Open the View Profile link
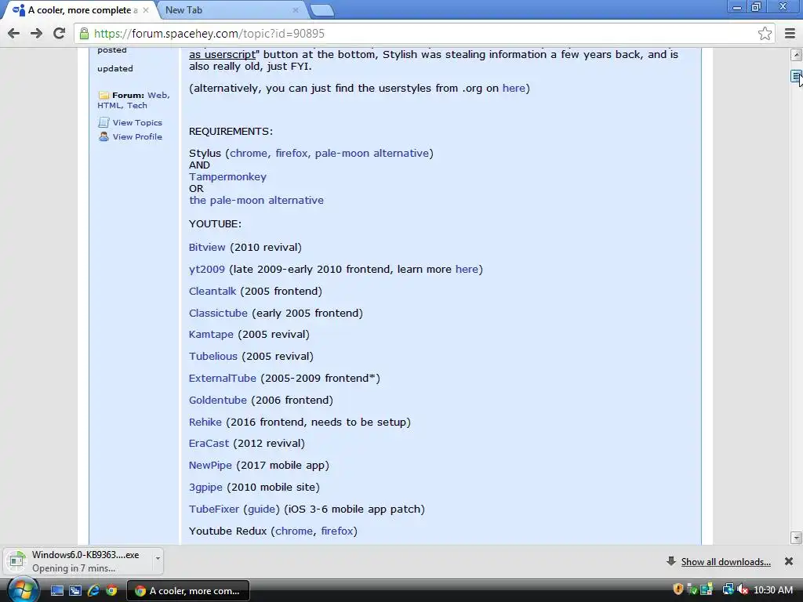The height and width of the screenshot is (602, 803). 137,136
